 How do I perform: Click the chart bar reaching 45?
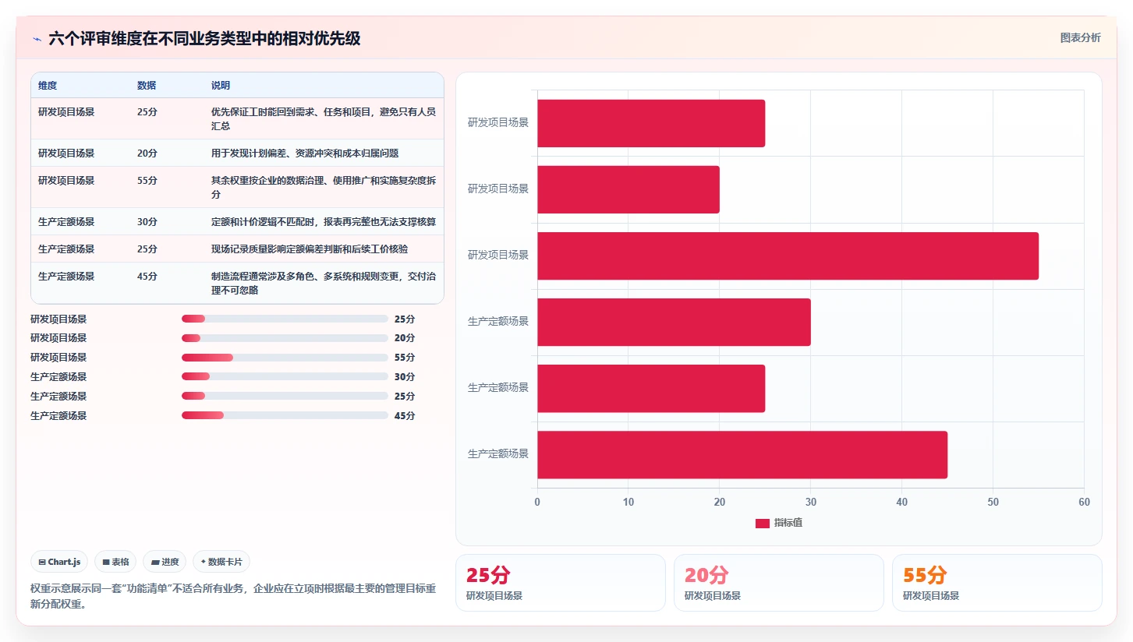pyautogui.click(x=742, y=455)
